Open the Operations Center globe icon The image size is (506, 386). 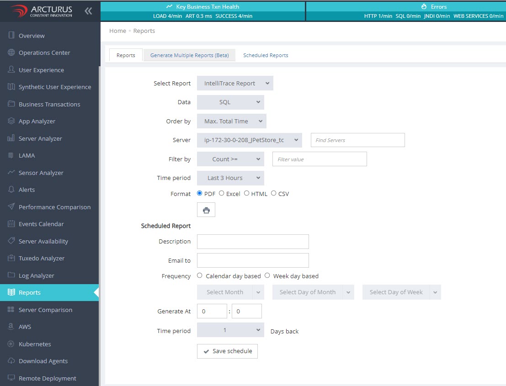pos(11,53)
